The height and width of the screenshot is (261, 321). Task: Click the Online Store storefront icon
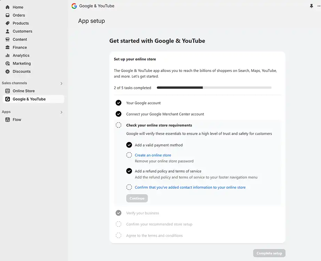coord(8,91)
